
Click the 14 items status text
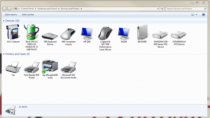[23, 107]
